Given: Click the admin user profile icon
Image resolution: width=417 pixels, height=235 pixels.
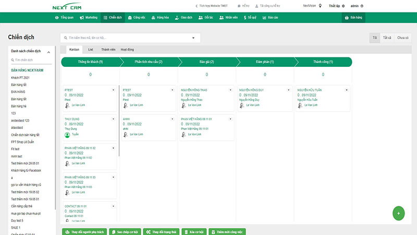Looking at the screenshot, I should [x=362, y=6].
